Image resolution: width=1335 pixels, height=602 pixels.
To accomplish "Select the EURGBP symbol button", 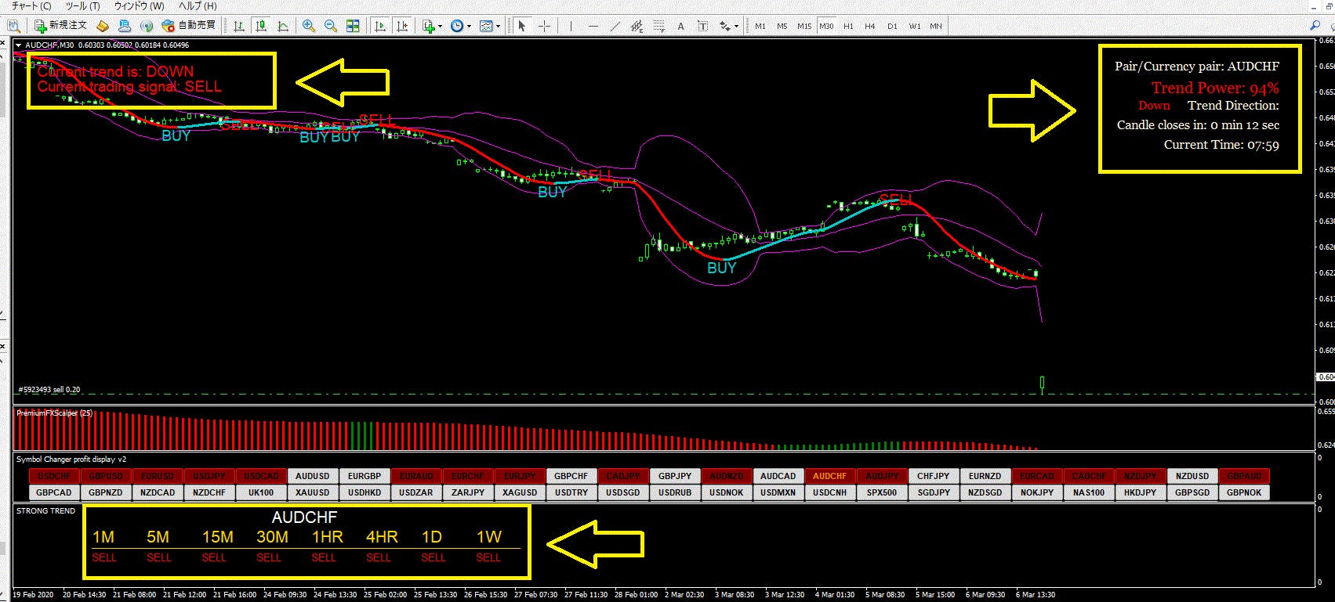I will [x=365, y=476].
